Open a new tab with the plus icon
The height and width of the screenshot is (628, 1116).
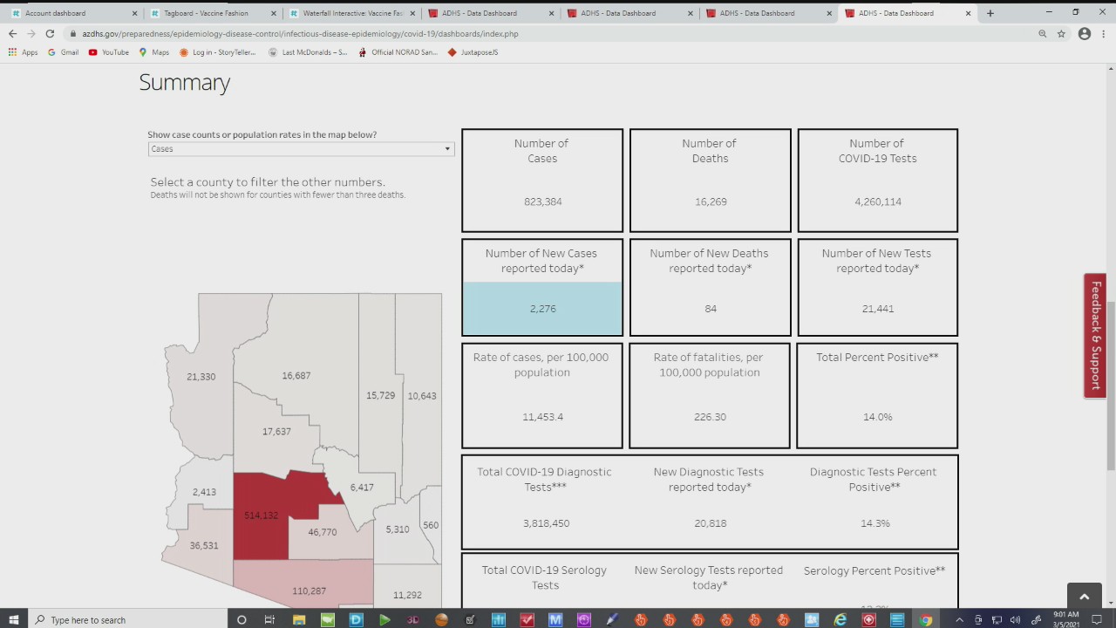pos(990,13)
